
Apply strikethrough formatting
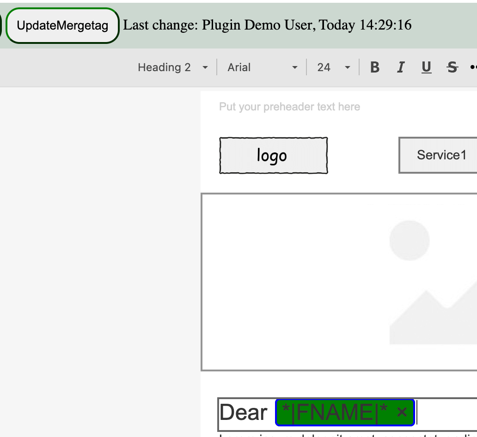452,67
